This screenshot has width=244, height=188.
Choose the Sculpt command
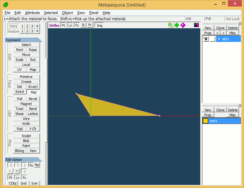pyautogui.click(x=26, y=136)
